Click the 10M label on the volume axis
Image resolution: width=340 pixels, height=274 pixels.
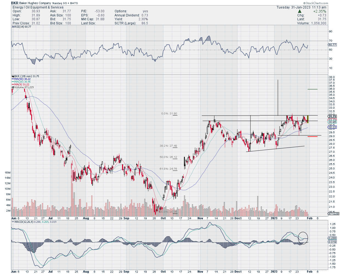(7, 189)
